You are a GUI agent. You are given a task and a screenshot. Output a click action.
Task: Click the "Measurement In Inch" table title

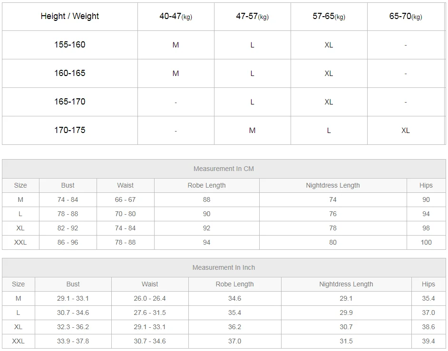[x=224, y=267]
